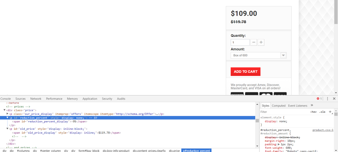The width and height of the screenshot is (338, 152).
Task: Open the Security tab
Action: 107,99
